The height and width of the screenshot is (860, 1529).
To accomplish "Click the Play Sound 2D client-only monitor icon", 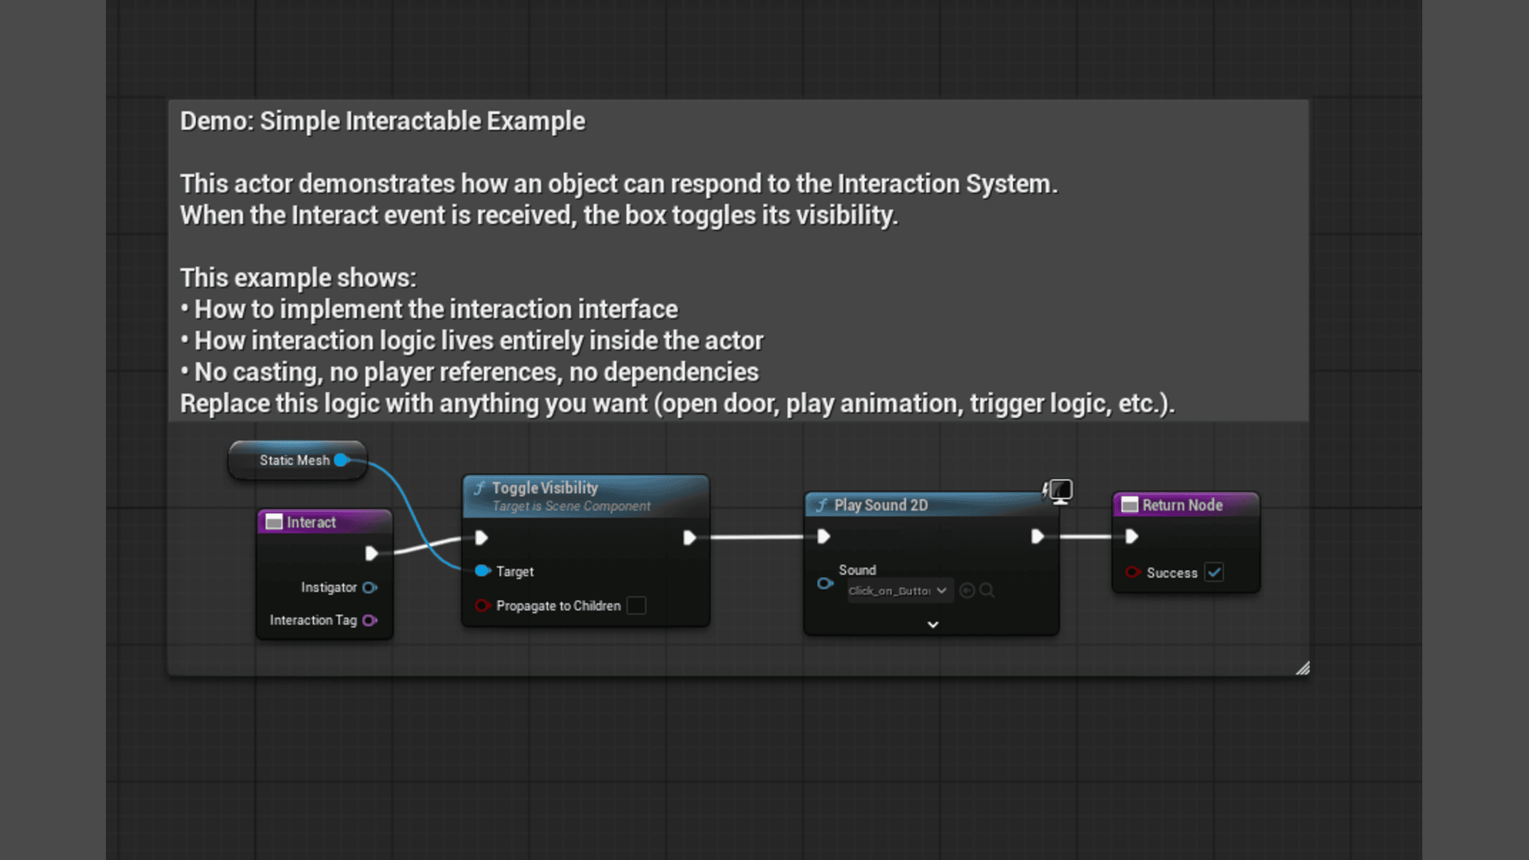I will 1060,491.
